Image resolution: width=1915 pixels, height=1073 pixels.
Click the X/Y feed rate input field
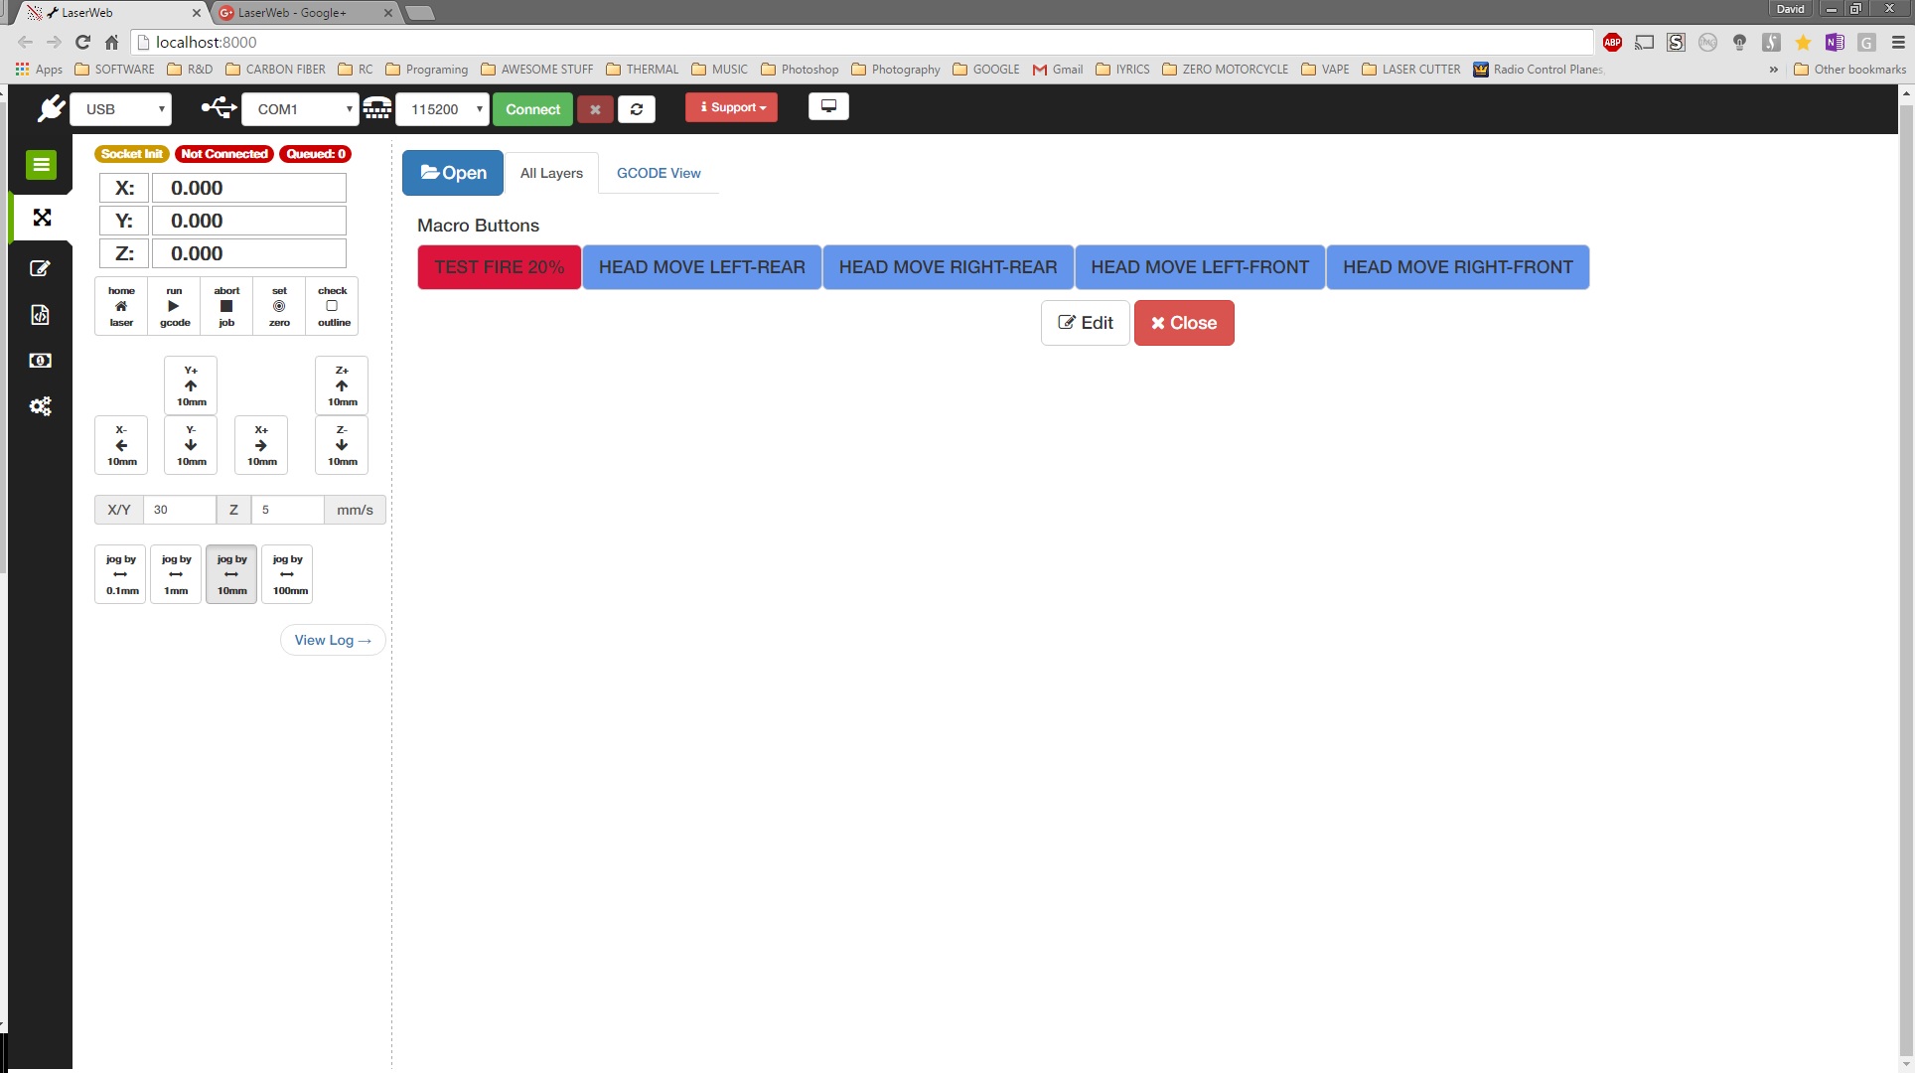(x=180, y=510)
